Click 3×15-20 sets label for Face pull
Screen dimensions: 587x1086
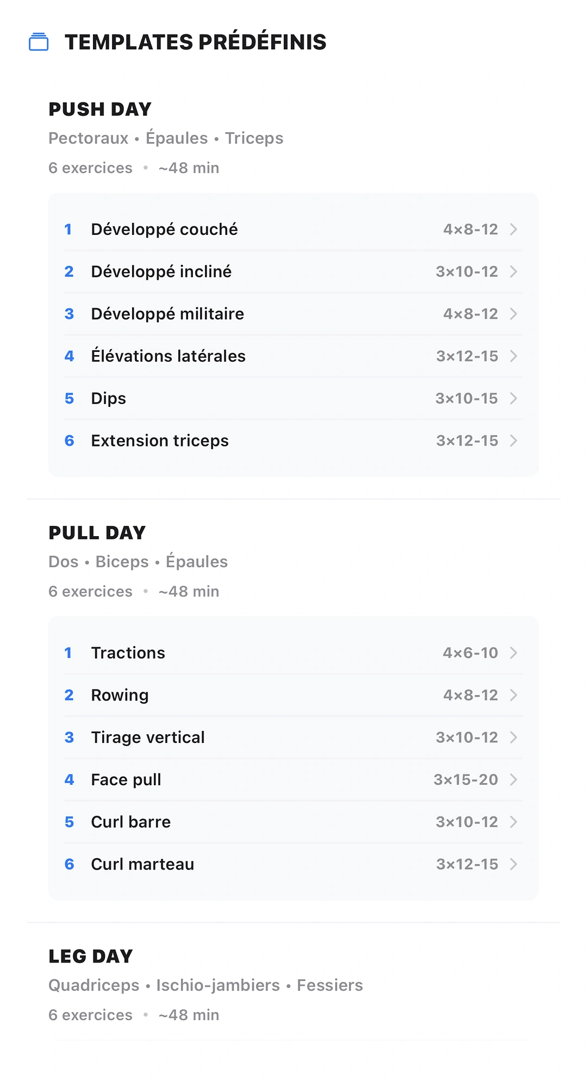click(x=466, y=780)
